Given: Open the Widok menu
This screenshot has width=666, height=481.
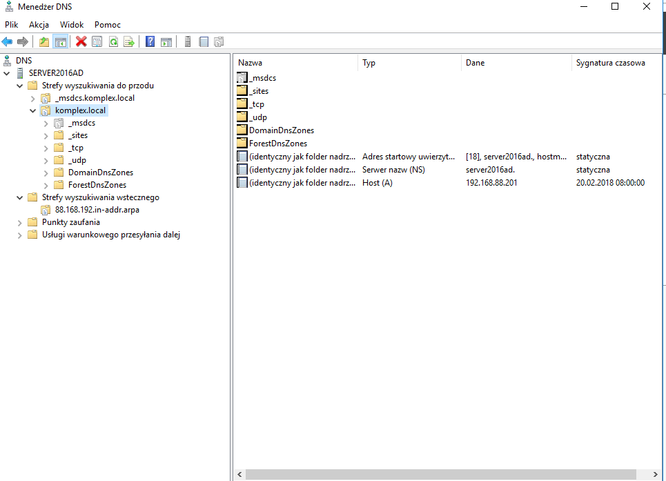Looking at the screenshot, I should click(x=72, y=25).
